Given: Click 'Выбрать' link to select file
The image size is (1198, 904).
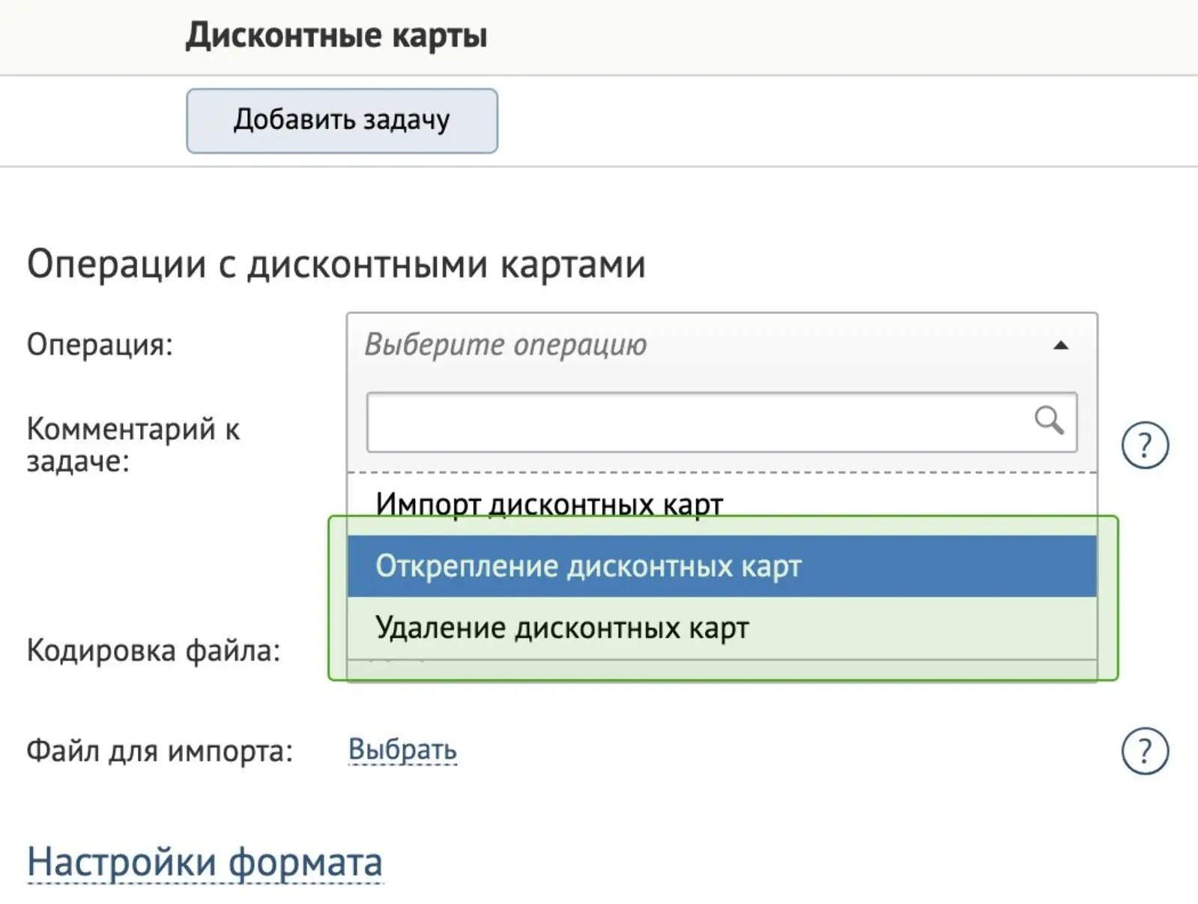Looking at the screenshot, I should (402, 750).
